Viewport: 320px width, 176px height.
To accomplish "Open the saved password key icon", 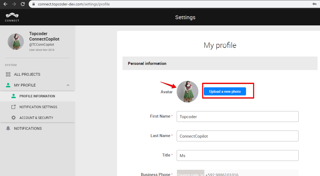I will [x=315, y=4].
